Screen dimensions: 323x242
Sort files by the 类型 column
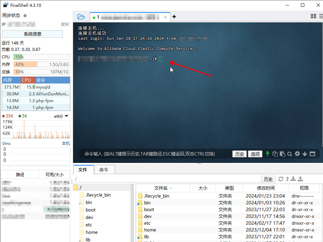(x=229, y=188)
